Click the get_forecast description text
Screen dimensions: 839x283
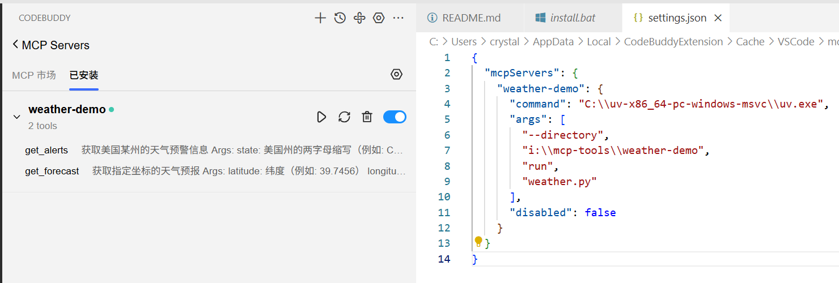pos(249,171)
